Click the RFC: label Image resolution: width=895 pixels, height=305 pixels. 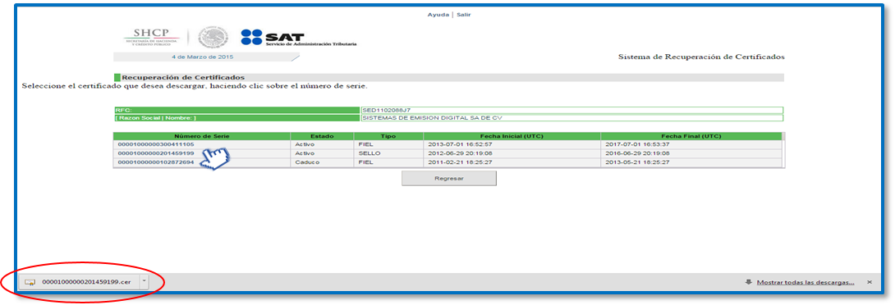(x=236, y=110)
